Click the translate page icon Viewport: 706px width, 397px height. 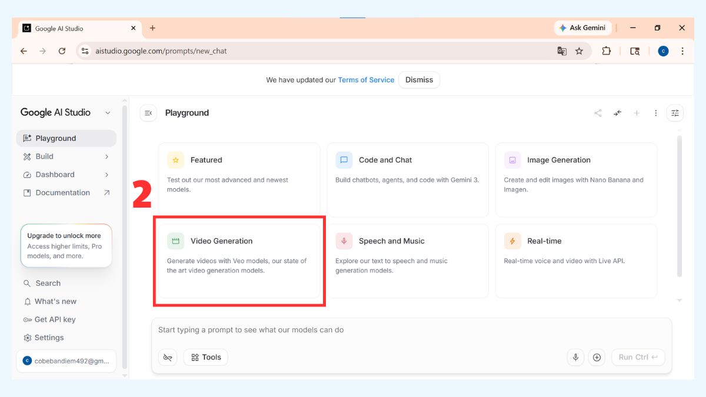tap(562, 51)
